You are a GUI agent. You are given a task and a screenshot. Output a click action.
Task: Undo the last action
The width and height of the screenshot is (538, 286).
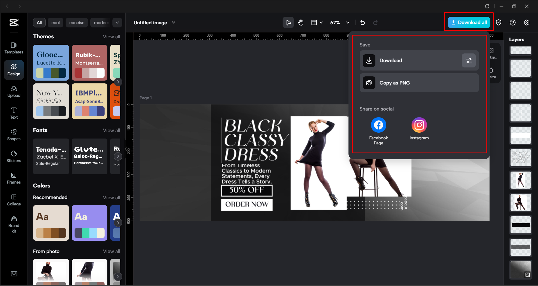362,22
